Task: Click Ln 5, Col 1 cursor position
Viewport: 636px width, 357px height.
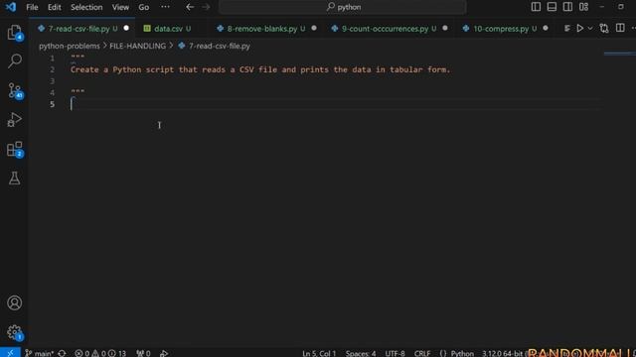Action: click(x=319, y=353)
